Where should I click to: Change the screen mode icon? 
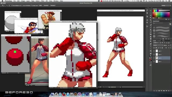click(x=151, y=65)
